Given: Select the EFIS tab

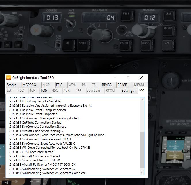Looking at the screenshot, I should [59, 85].
